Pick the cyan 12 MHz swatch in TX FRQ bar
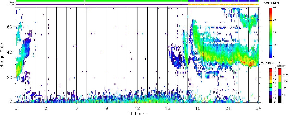The width and height of the screenshot is (289, 115). tap(271, 89)
